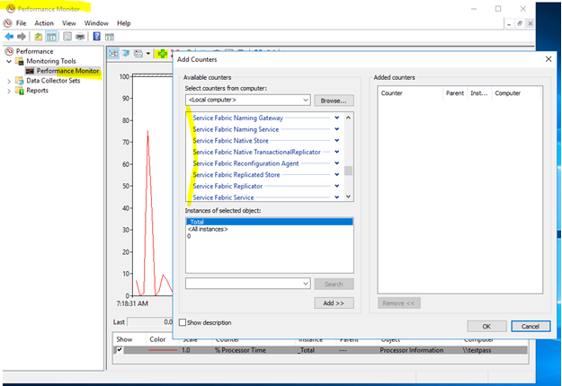Expand Service Fabric Naming Service counters

click(337, 129)
